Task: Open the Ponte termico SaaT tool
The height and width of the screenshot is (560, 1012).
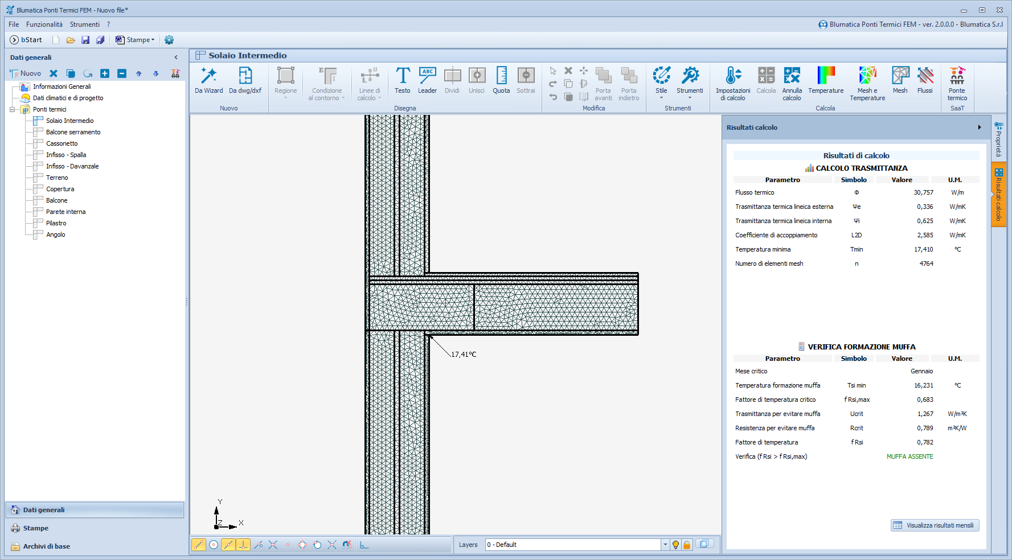Action: [x=957, y=83]
